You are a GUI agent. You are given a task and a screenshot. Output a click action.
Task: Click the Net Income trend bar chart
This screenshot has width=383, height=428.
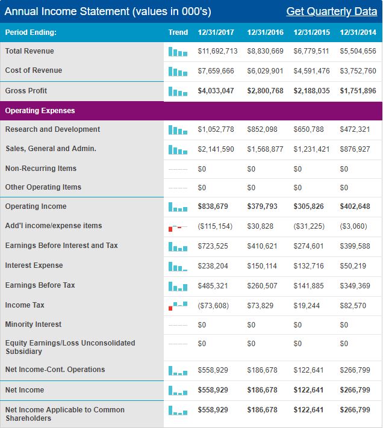[x=178, y=391]
